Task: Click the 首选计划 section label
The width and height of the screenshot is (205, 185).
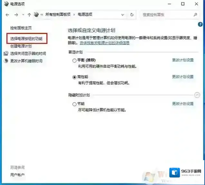Action: click(75, 52)
